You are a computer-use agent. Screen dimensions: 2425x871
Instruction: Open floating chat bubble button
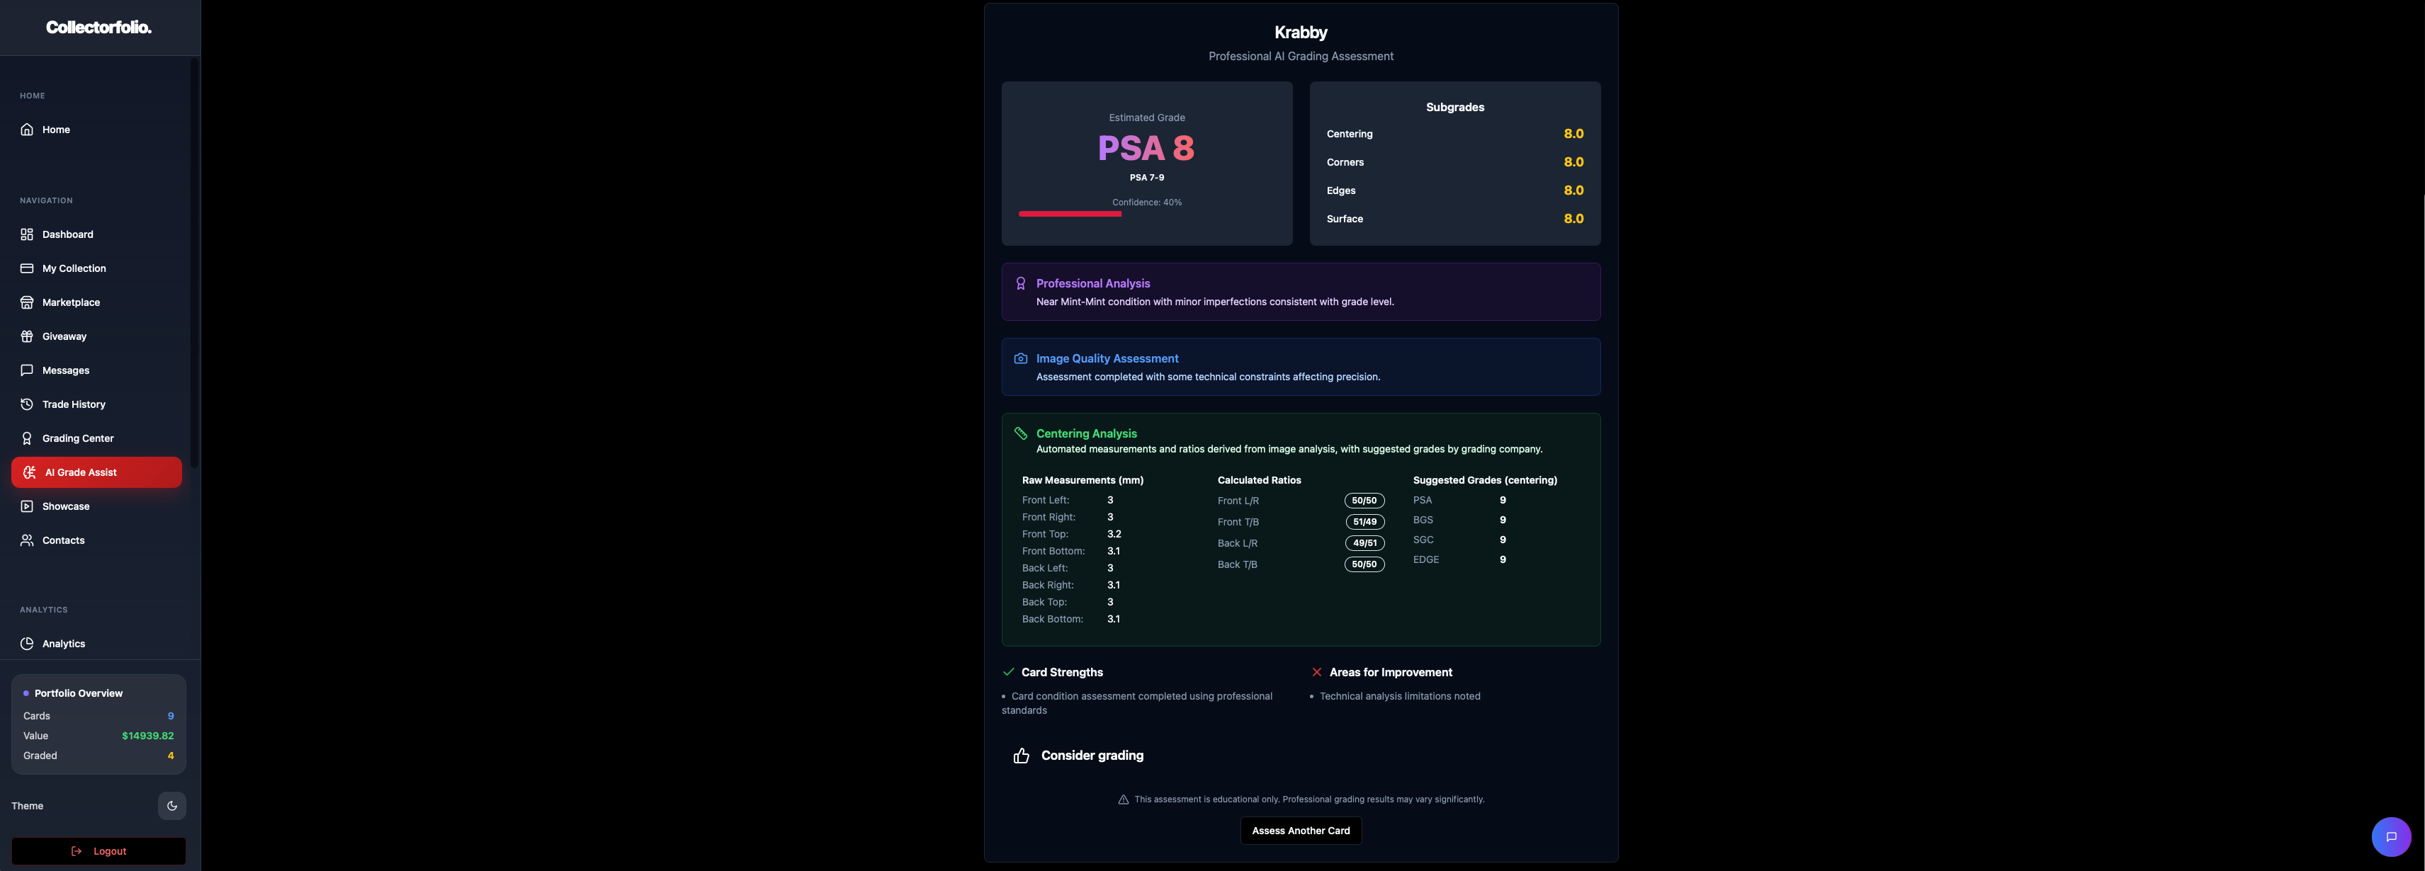point(2390,836)
